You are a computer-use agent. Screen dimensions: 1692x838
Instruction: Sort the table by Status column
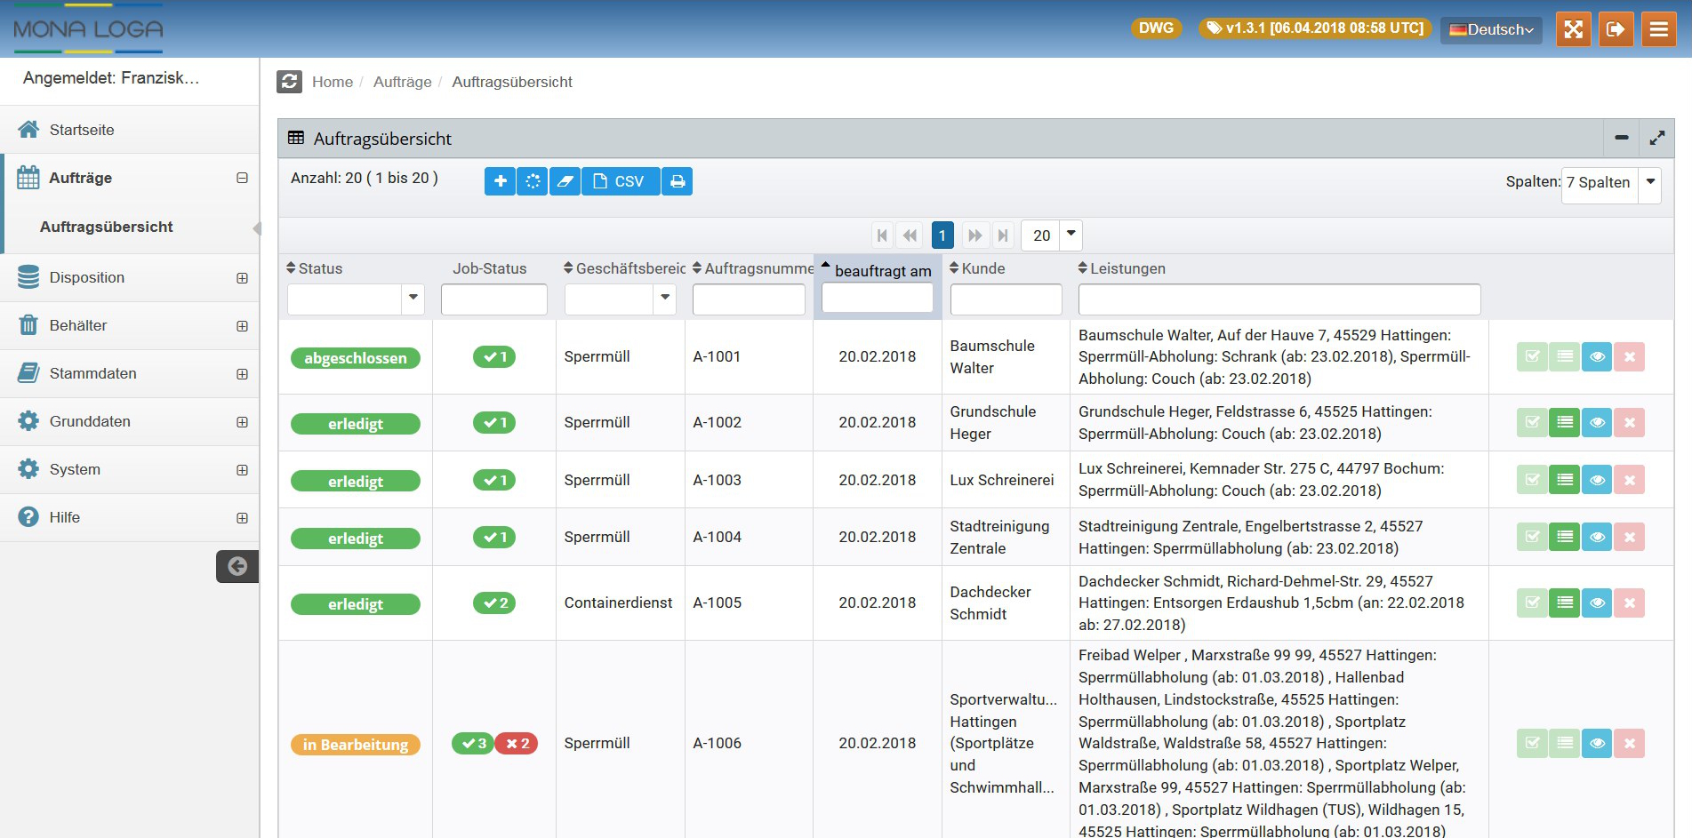pyautogui.click(x=314, y=268)
